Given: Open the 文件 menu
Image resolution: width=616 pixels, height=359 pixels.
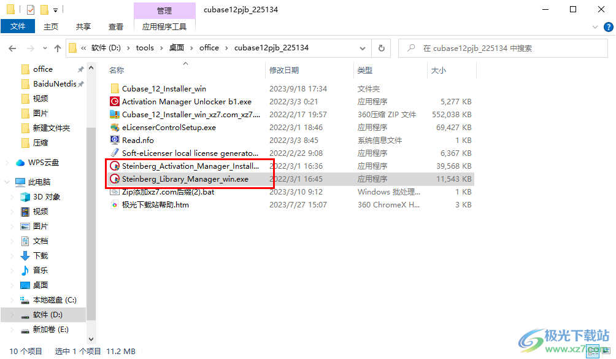Looking at the screenshot, I should click(18, 26).
